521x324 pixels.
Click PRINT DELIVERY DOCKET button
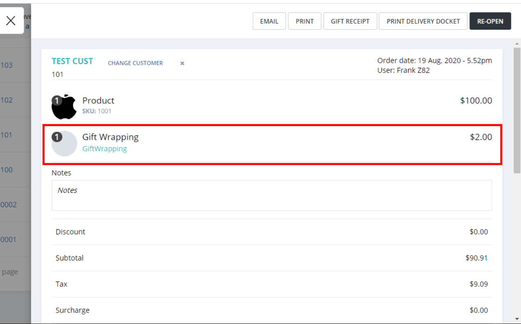coord(423,21)
